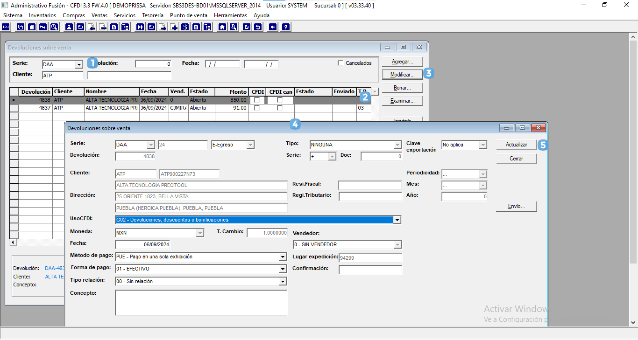Click the document with plus sign toolbar icon
Image resolution: width=638 pixels, height=340 pixels.
174,27
